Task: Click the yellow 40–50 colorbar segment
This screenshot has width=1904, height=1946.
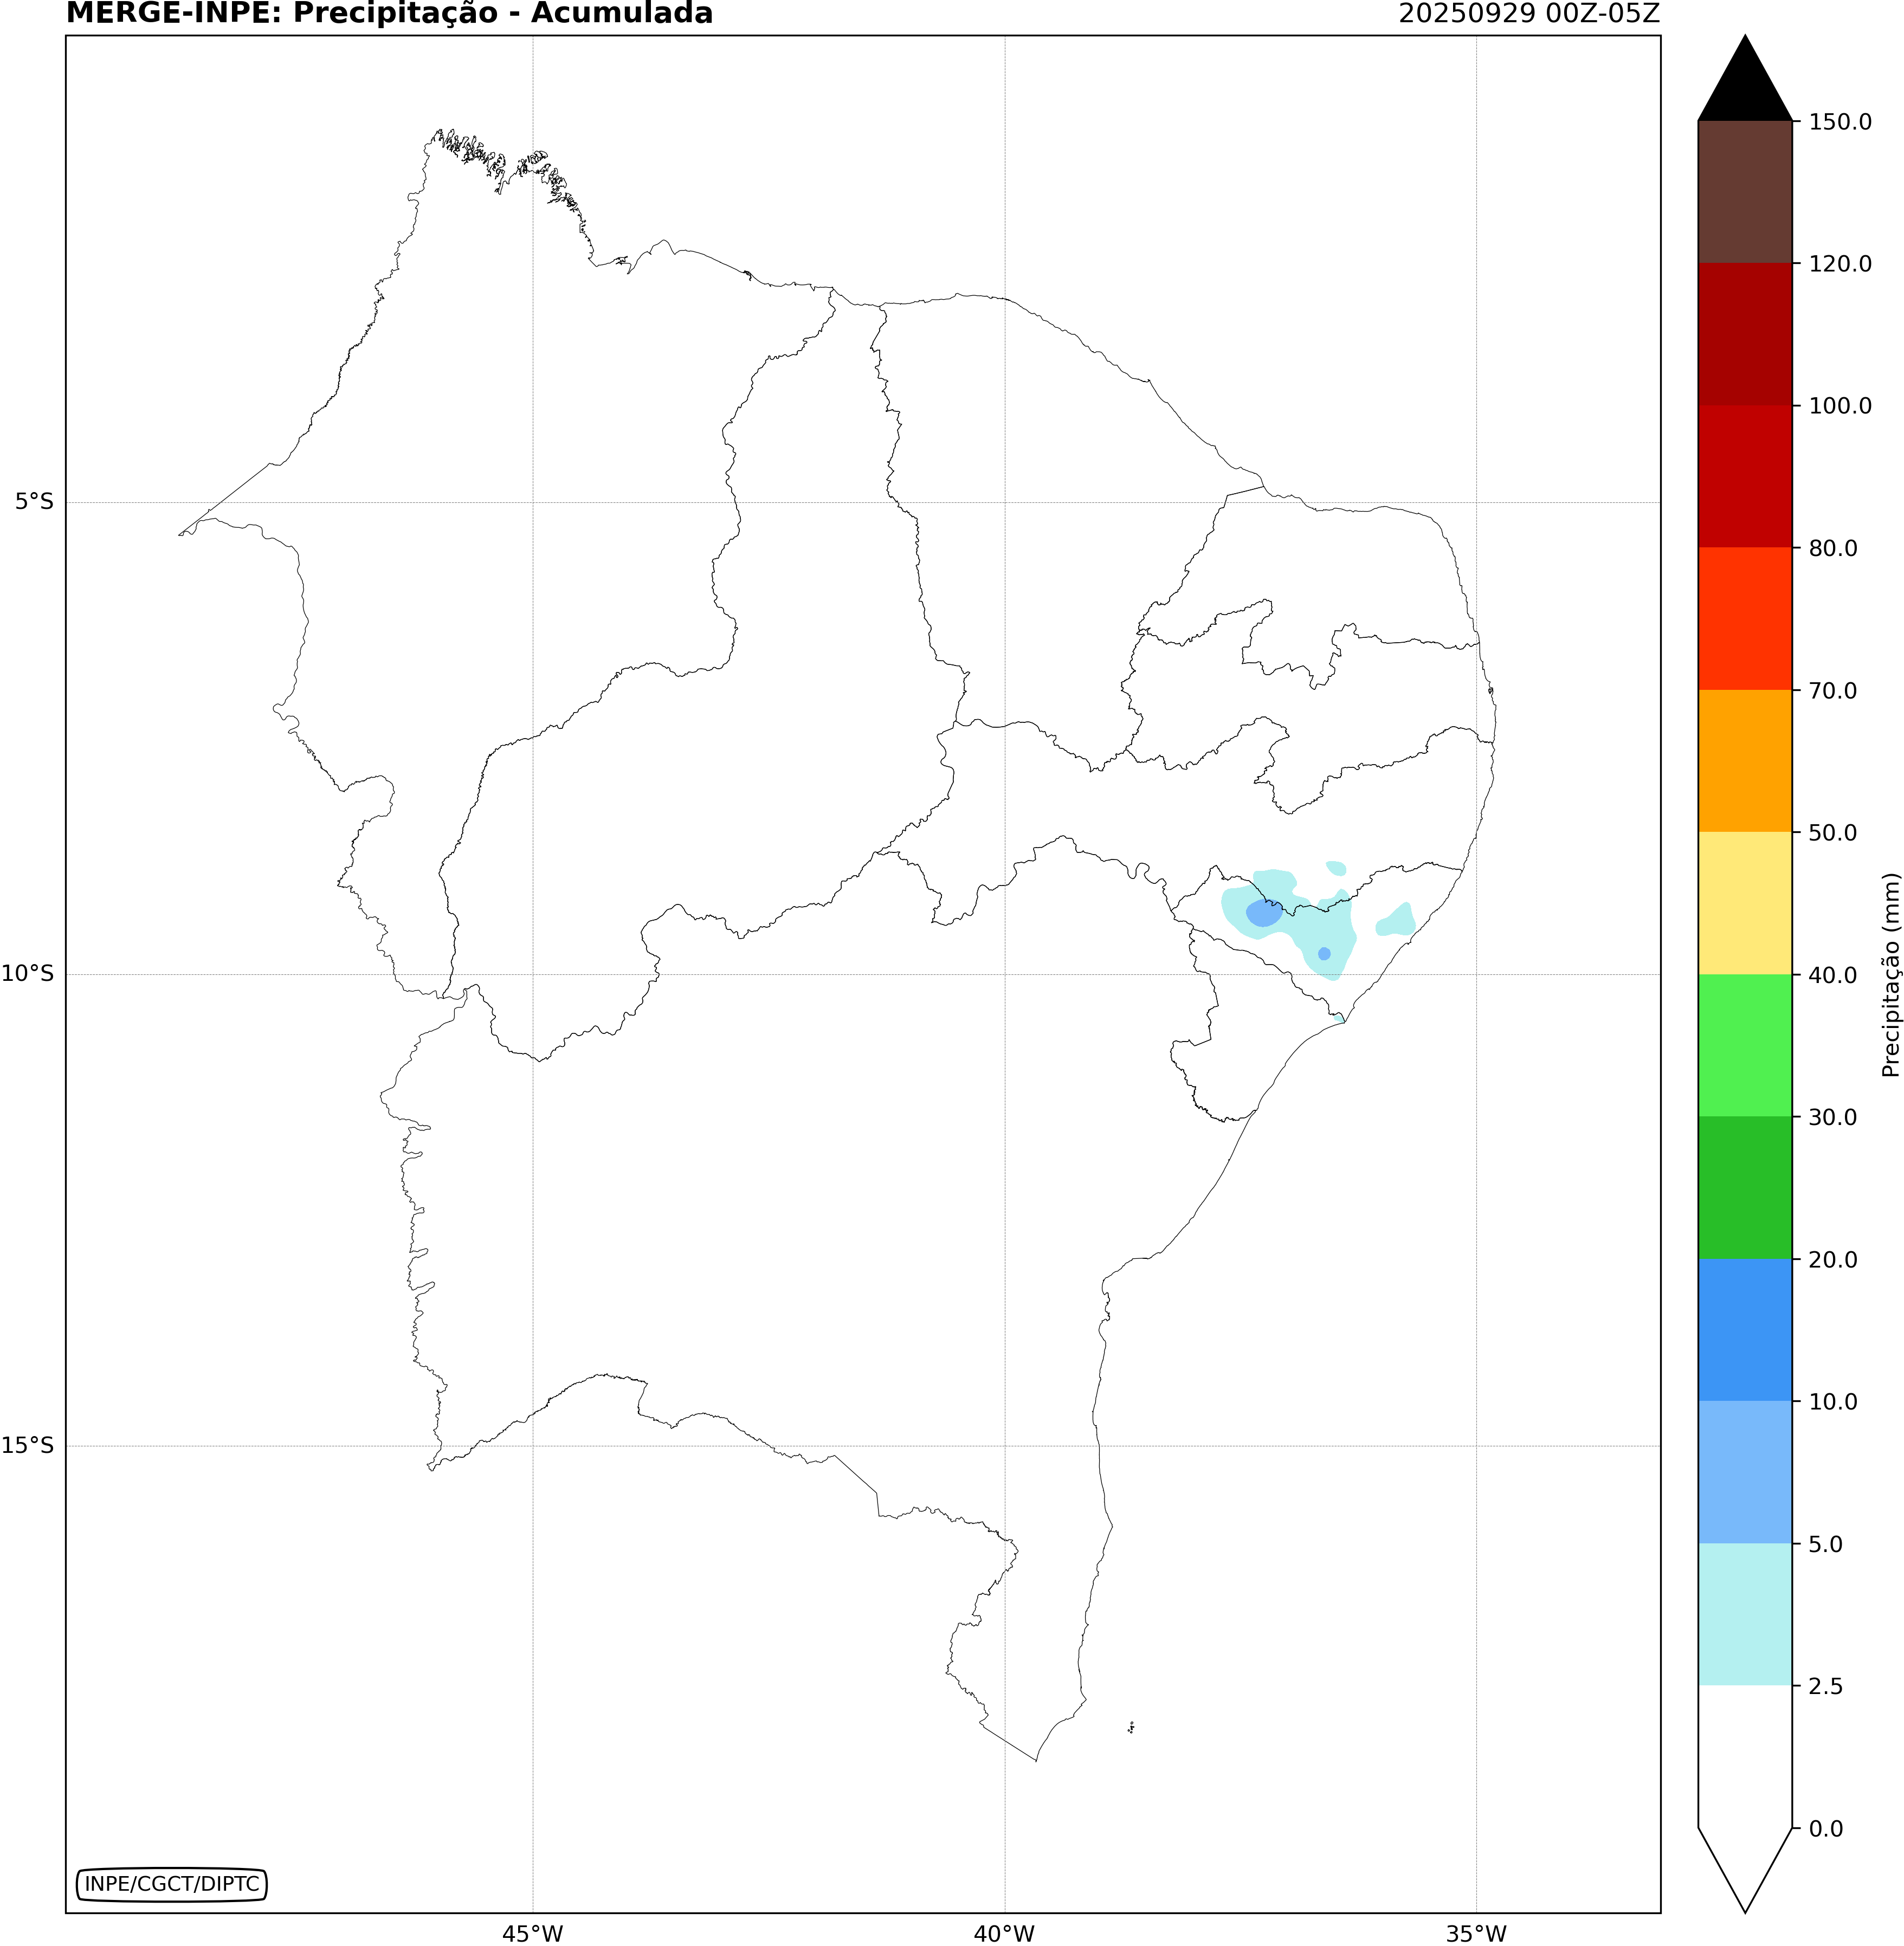Action: point(1744,902)
